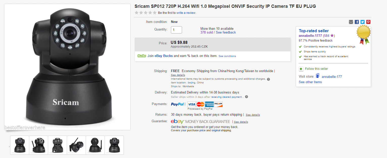
Task: View the 378 sold history link
Action: point(206,33)
